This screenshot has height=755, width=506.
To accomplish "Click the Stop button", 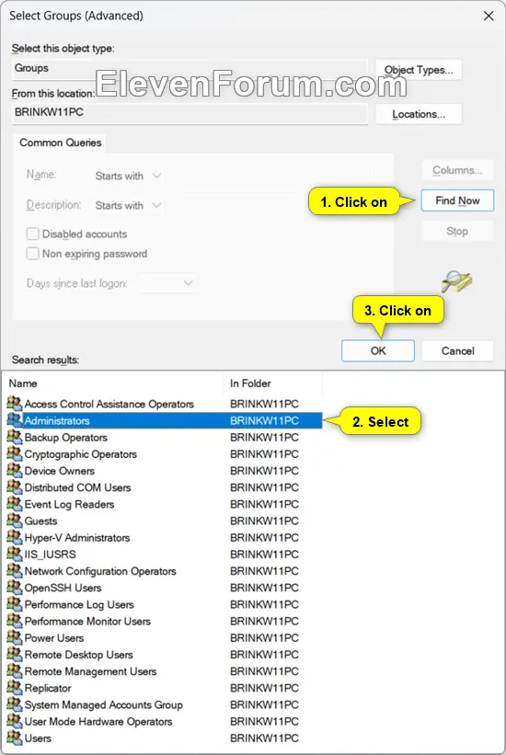I will [457, 231].
